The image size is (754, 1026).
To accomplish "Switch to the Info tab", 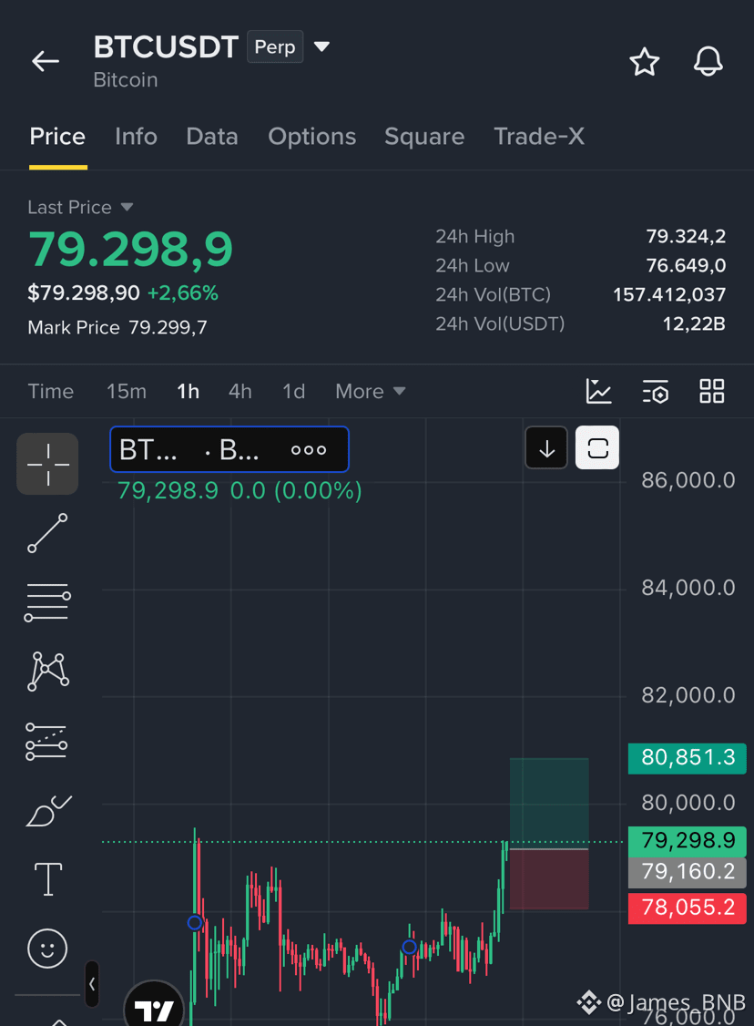I will pos(136,136).
